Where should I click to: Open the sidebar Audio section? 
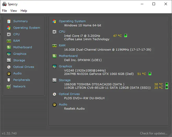[17, 73]
